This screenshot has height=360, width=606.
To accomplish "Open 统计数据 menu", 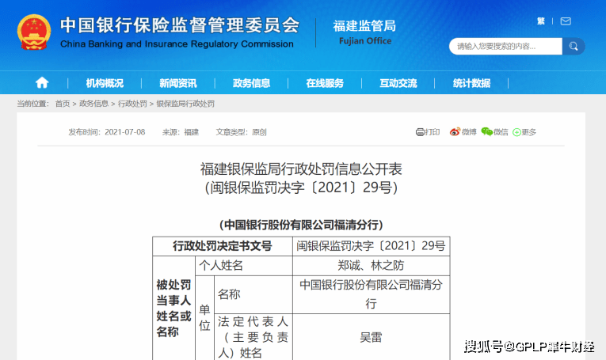I will (x=472, y=83).
